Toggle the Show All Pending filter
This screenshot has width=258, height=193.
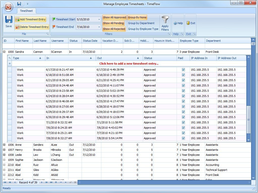pyautogui.click(x=114, y=23)
